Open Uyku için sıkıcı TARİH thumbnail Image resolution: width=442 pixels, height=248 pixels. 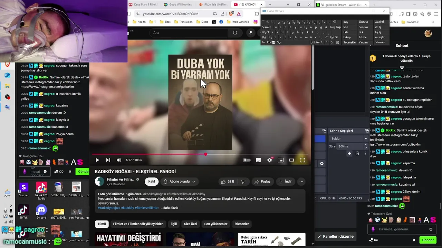click(x=271, y=240)
